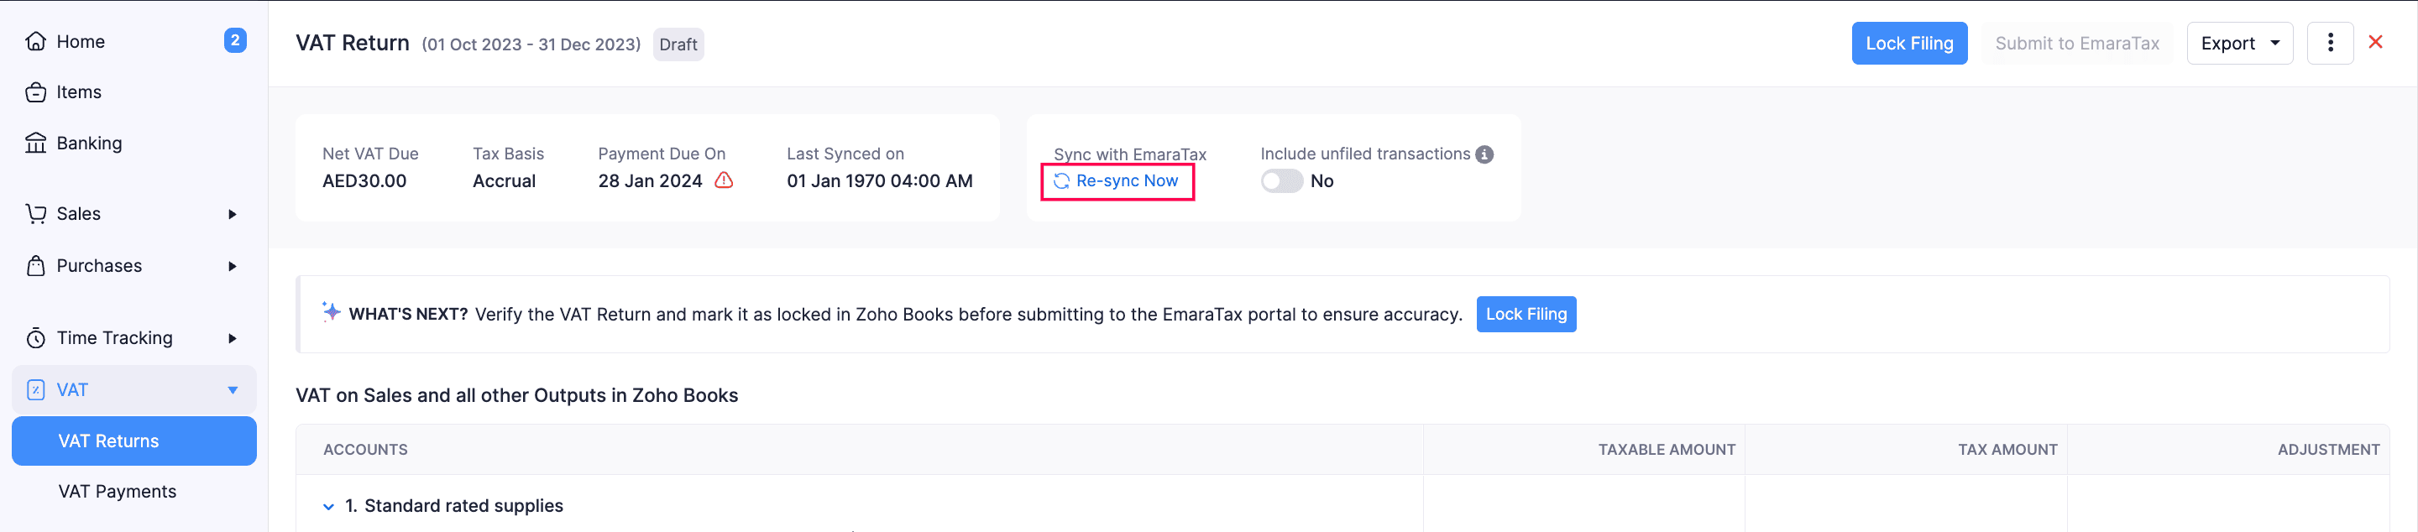
Task: Close the VAT Return with red X
Action: pos(2375,42)
